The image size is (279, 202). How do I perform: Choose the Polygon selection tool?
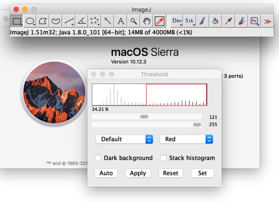[43, 21]
